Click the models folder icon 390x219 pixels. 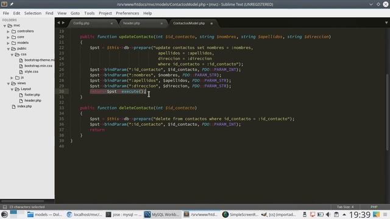13,43
